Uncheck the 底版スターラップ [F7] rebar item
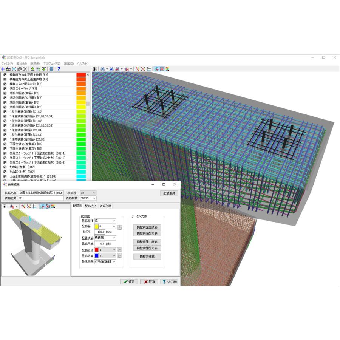The height and width of the screenshot is (340, 340). pyautogui.click(x=5, y=89)
